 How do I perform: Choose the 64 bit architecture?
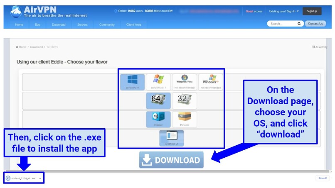click(158, 100)
